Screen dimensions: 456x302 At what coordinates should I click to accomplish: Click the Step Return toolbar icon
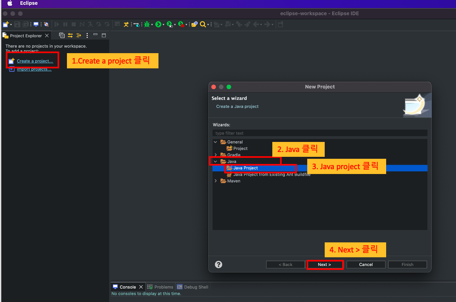click(x=107, y=24)
